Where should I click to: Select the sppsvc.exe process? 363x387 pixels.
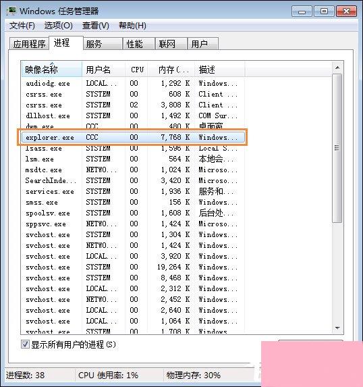click(x=133, y=224)
